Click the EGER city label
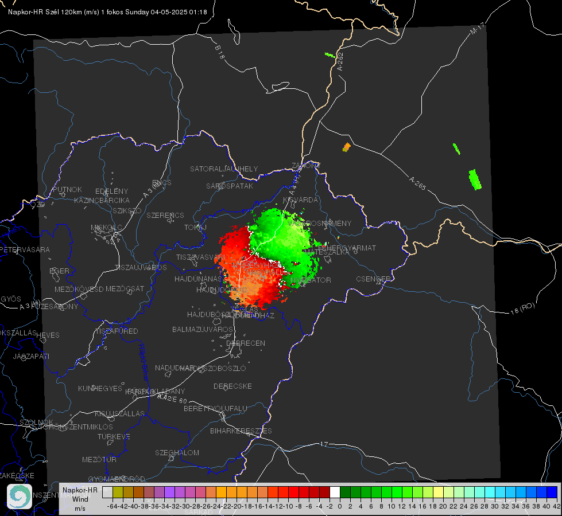Viewport: 562px width, 516px height. coord(59,271)
